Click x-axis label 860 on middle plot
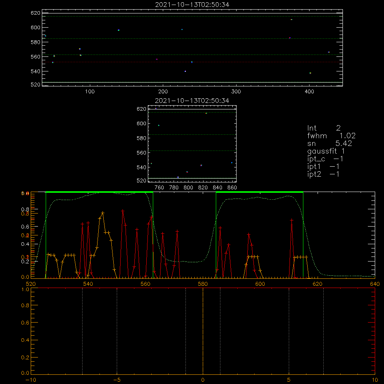 (232, 188)
